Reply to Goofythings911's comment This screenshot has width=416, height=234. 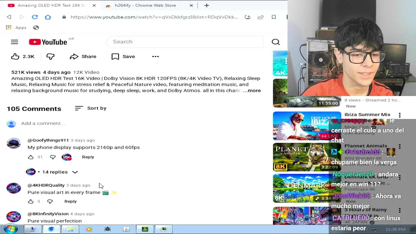(x=88, y=157)
